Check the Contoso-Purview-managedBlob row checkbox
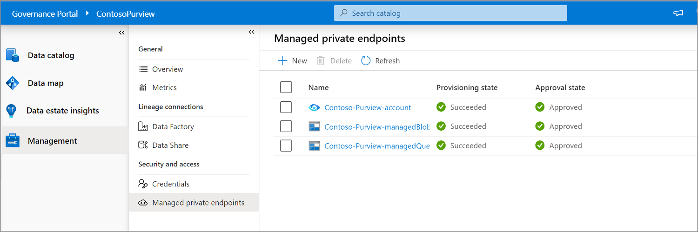 286,126
